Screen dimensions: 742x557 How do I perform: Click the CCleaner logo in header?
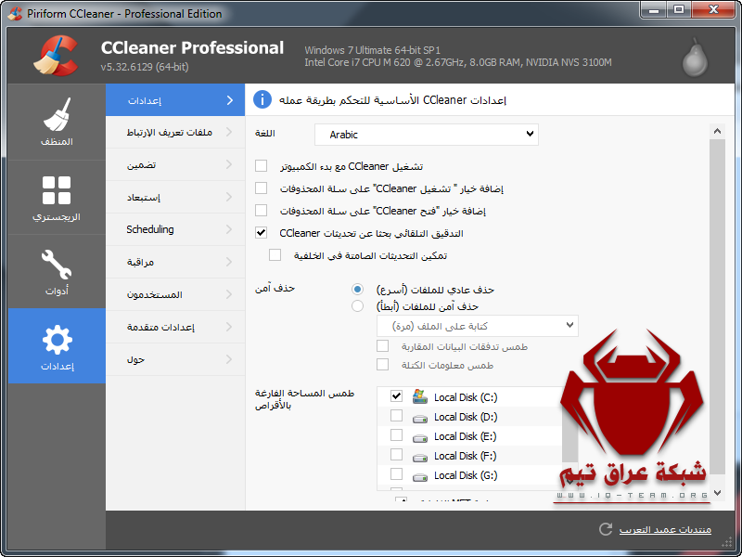pyautogui.click(x=56, y=56)
